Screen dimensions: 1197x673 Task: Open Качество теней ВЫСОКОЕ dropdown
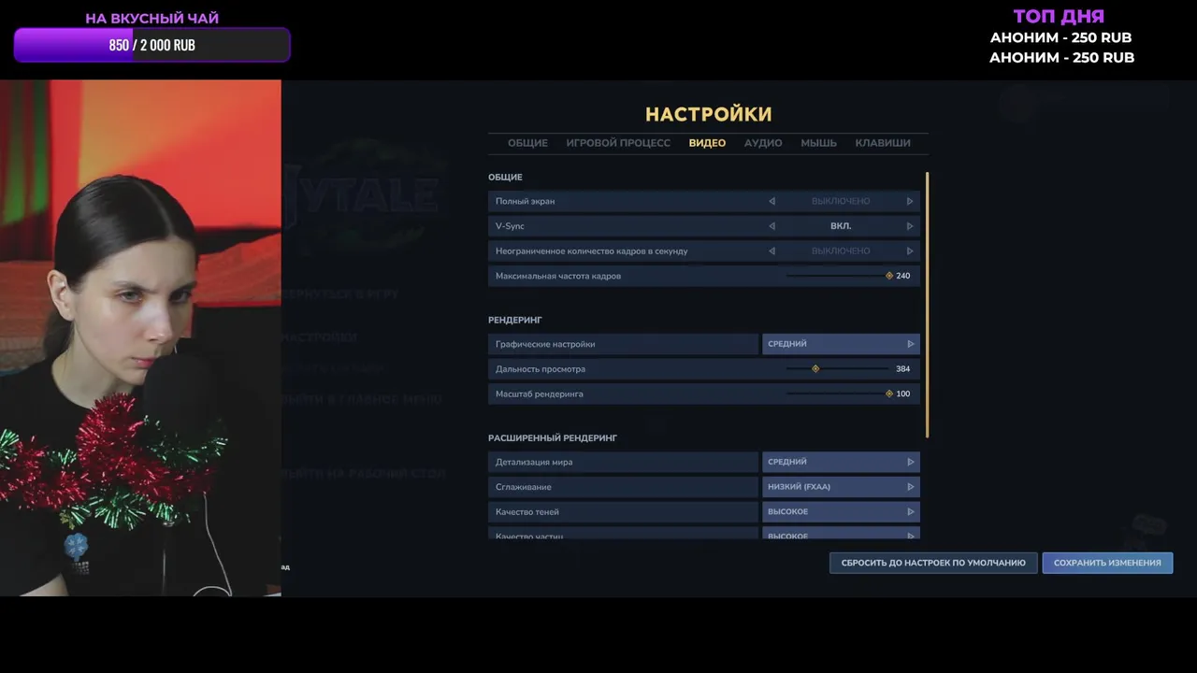[x=841, y=511]
